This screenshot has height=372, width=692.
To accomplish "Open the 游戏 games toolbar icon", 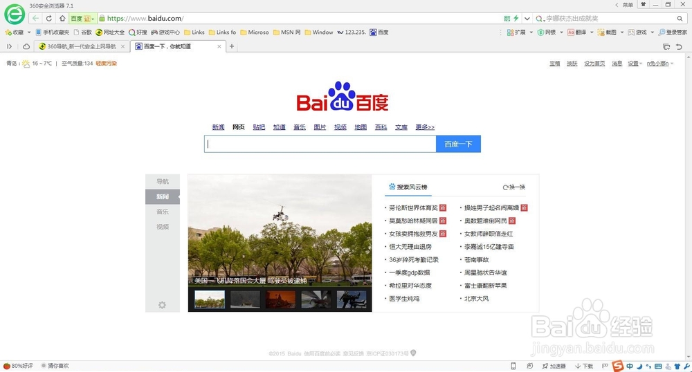I will (637, 32).
